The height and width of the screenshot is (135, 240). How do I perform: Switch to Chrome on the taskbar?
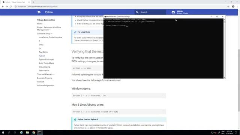tap(33, 132)
